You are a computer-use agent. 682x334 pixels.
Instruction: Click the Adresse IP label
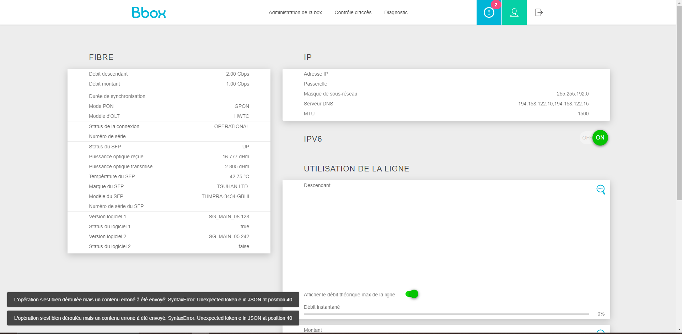(316, 74)
